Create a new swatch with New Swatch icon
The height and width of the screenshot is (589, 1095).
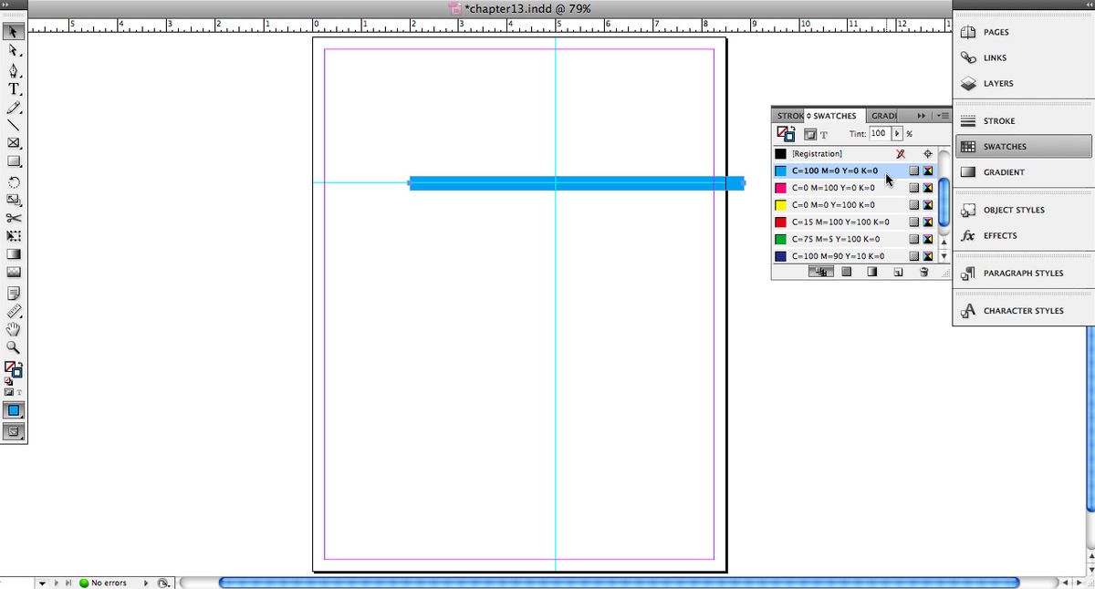tap(898, 272)
